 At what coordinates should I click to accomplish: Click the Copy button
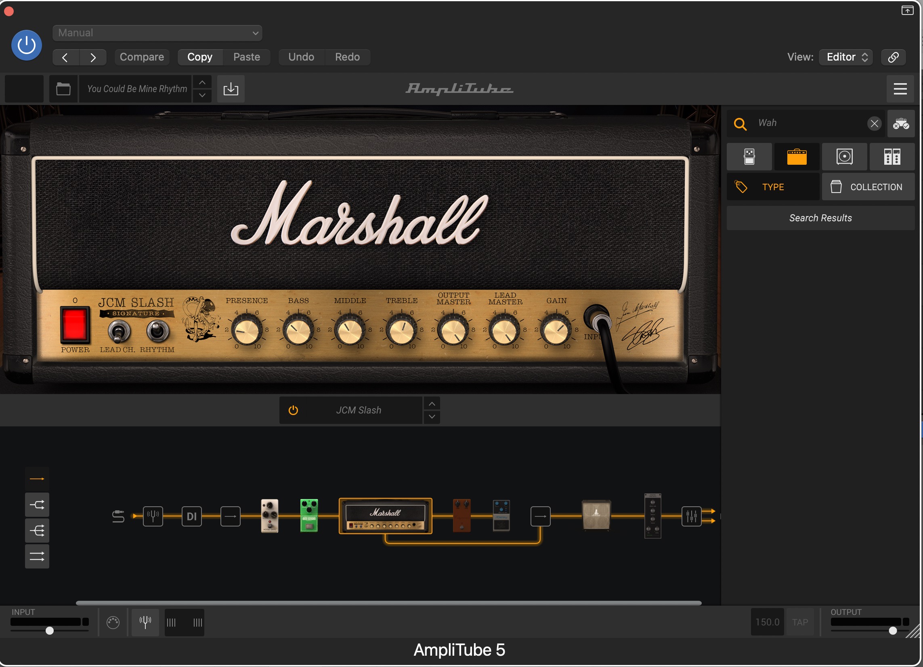tap(200, 57)
